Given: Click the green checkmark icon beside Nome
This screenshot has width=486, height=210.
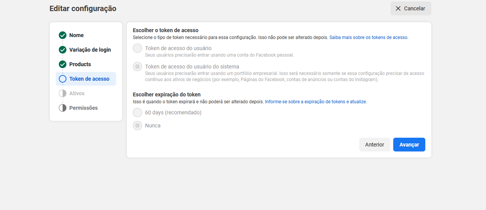Looking at the screenshot, I should tap(63, 35).
